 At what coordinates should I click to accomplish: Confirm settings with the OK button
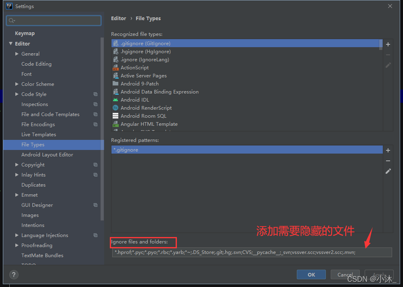click(x=311, y=275)
